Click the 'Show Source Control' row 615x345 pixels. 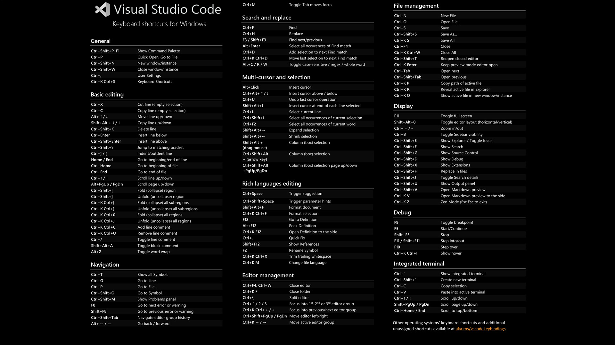tap(459, 153)
